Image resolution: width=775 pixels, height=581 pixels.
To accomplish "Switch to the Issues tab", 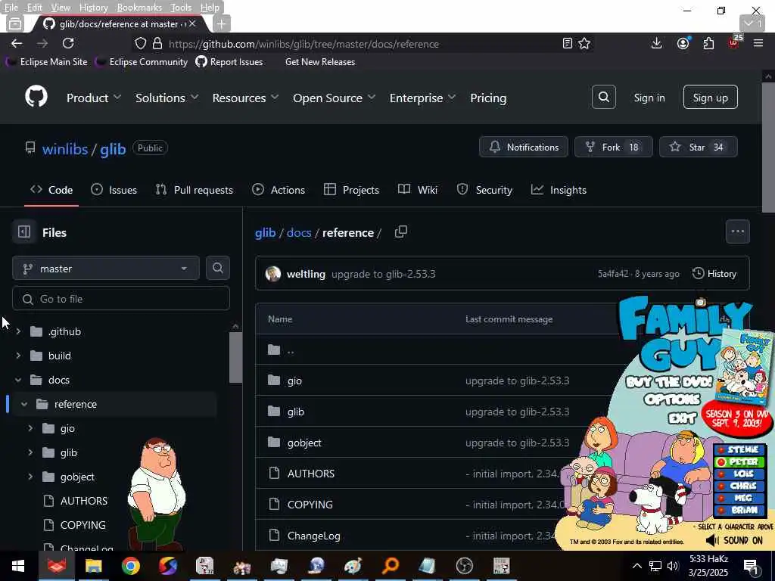I will pyautogui.click(x=114, y=190).
